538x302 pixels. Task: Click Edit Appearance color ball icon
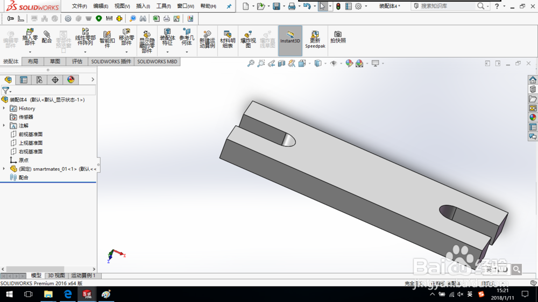pos(349,63)
